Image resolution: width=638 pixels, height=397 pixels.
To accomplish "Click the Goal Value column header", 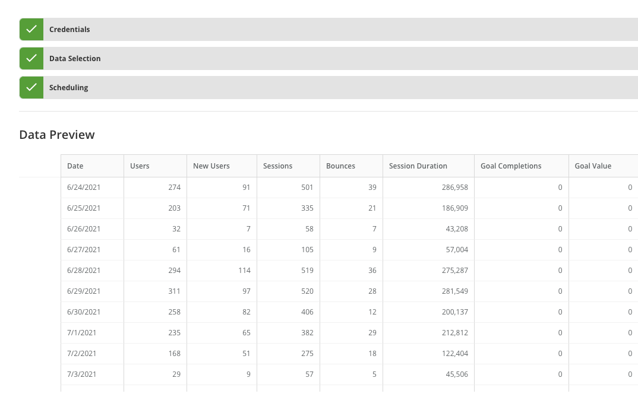I will 593,166.
